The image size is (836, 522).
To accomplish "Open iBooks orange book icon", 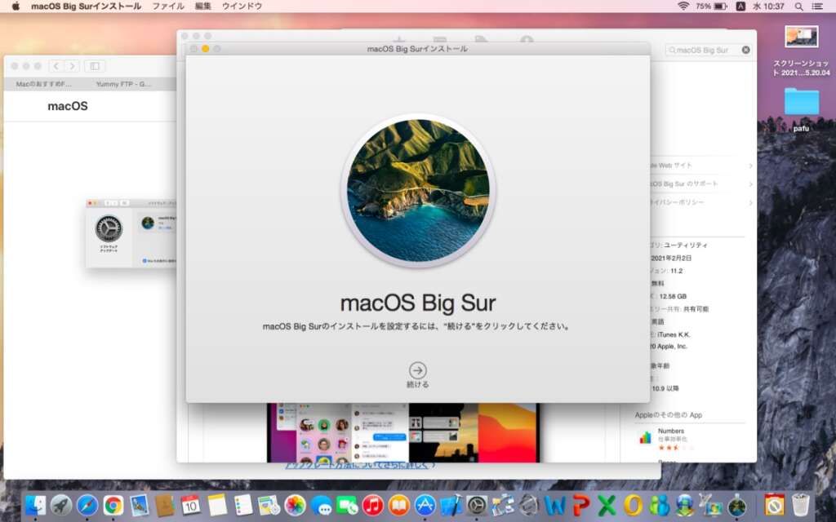I will (x=398, y=505).
